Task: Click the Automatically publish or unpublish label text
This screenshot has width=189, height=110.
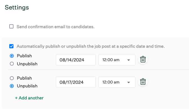Action: pyautogui.click(x=91, y=46)
